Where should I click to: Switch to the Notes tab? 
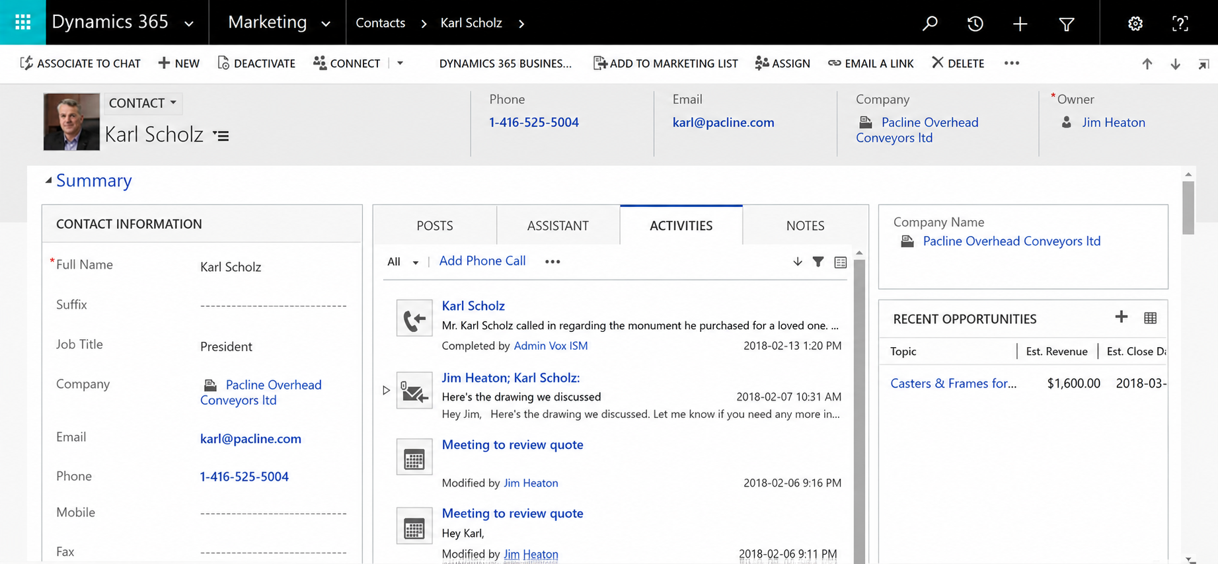(805, 225)
